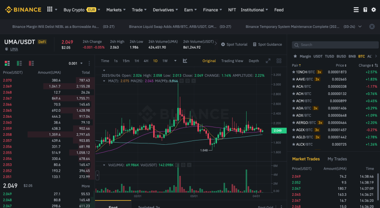Viewport: 380px width, 208px height.
Task: Toggle MA indicator visibility eye
Action: [x=181, y=81]
